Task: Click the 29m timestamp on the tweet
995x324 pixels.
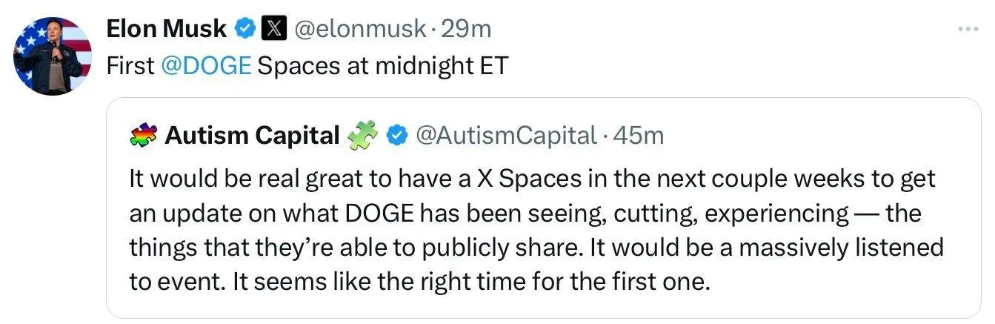Action: coord(465,29)
